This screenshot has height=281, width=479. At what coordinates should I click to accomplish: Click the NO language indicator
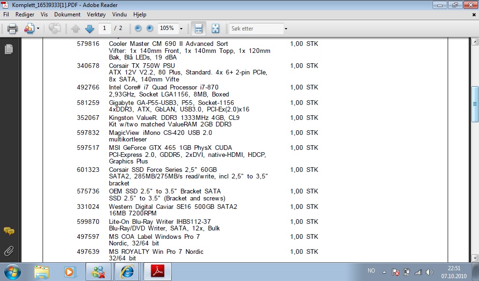click(371, 271)
